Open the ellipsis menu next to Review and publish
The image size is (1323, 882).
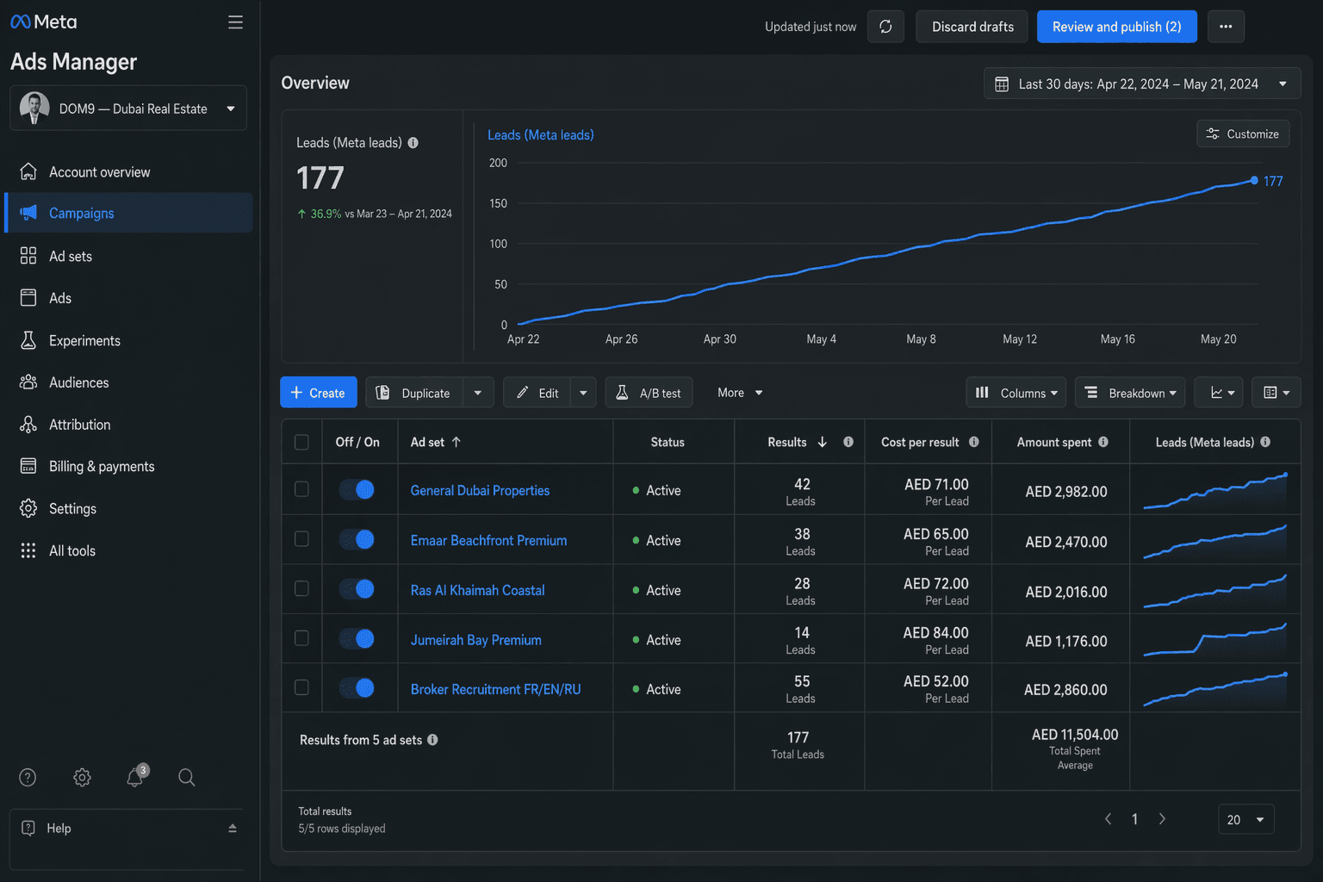point(1225,26)
